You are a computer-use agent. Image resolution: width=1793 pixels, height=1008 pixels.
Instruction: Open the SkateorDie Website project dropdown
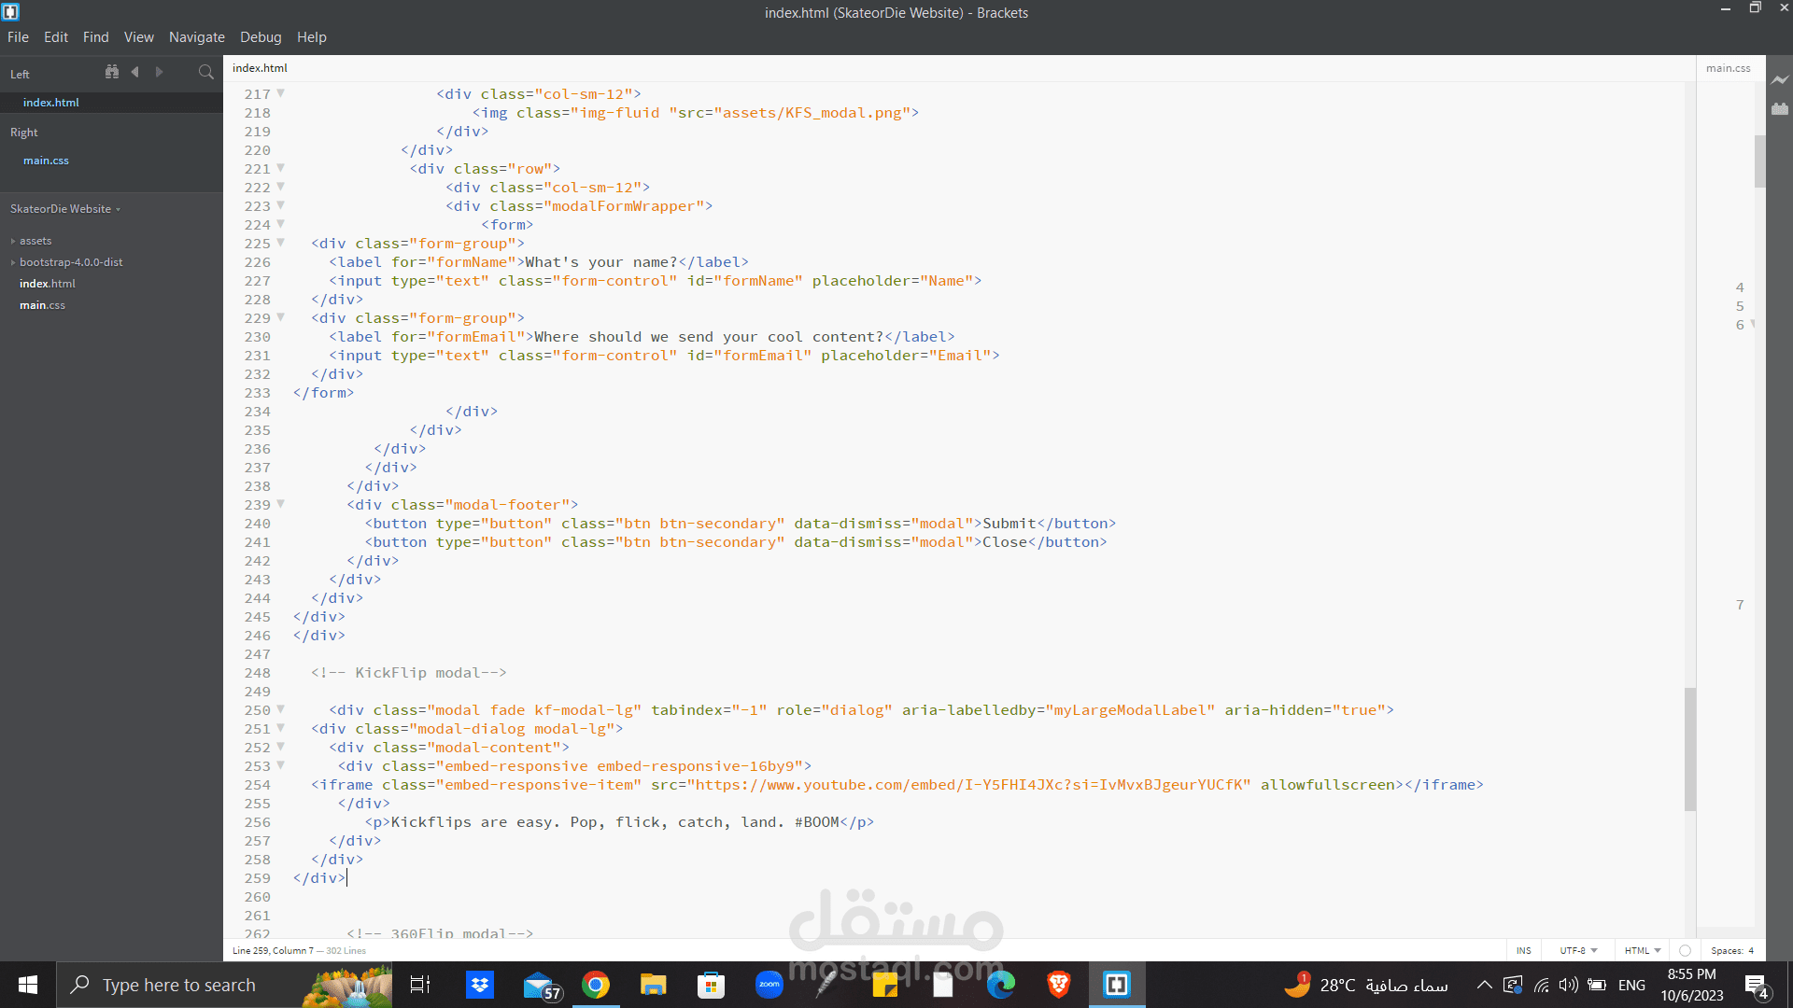click(65, 209)
